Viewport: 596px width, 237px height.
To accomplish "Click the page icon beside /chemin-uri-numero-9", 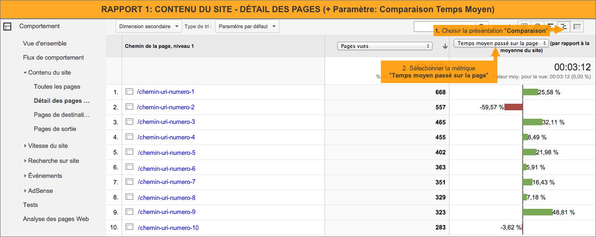I will point(130,212).
